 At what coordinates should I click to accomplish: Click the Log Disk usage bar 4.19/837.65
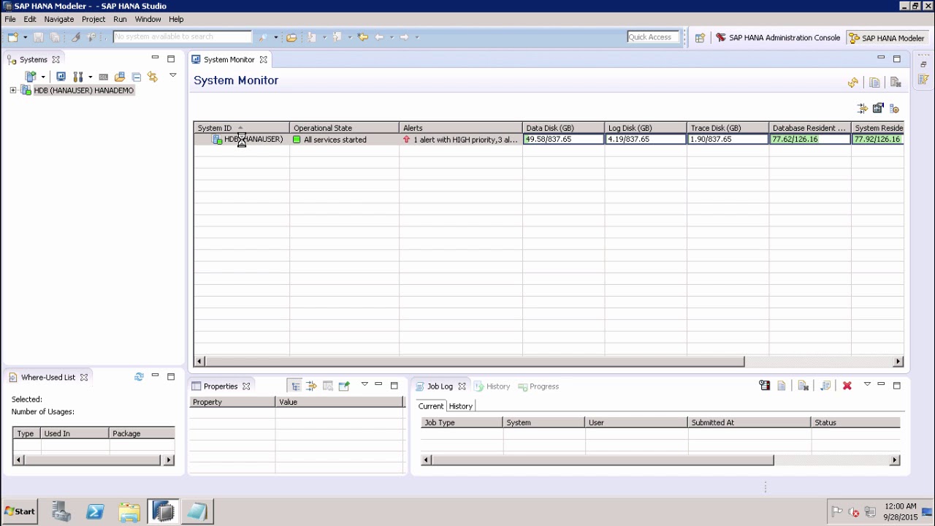[x=646, y=139]
